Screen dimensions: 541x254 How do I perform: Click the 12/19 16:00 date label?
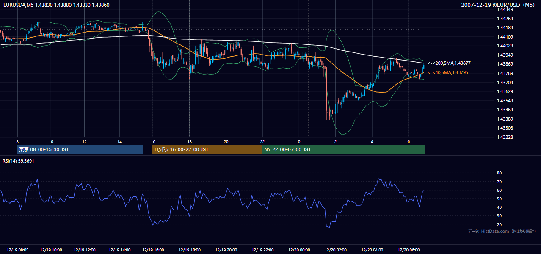point(153,250)
